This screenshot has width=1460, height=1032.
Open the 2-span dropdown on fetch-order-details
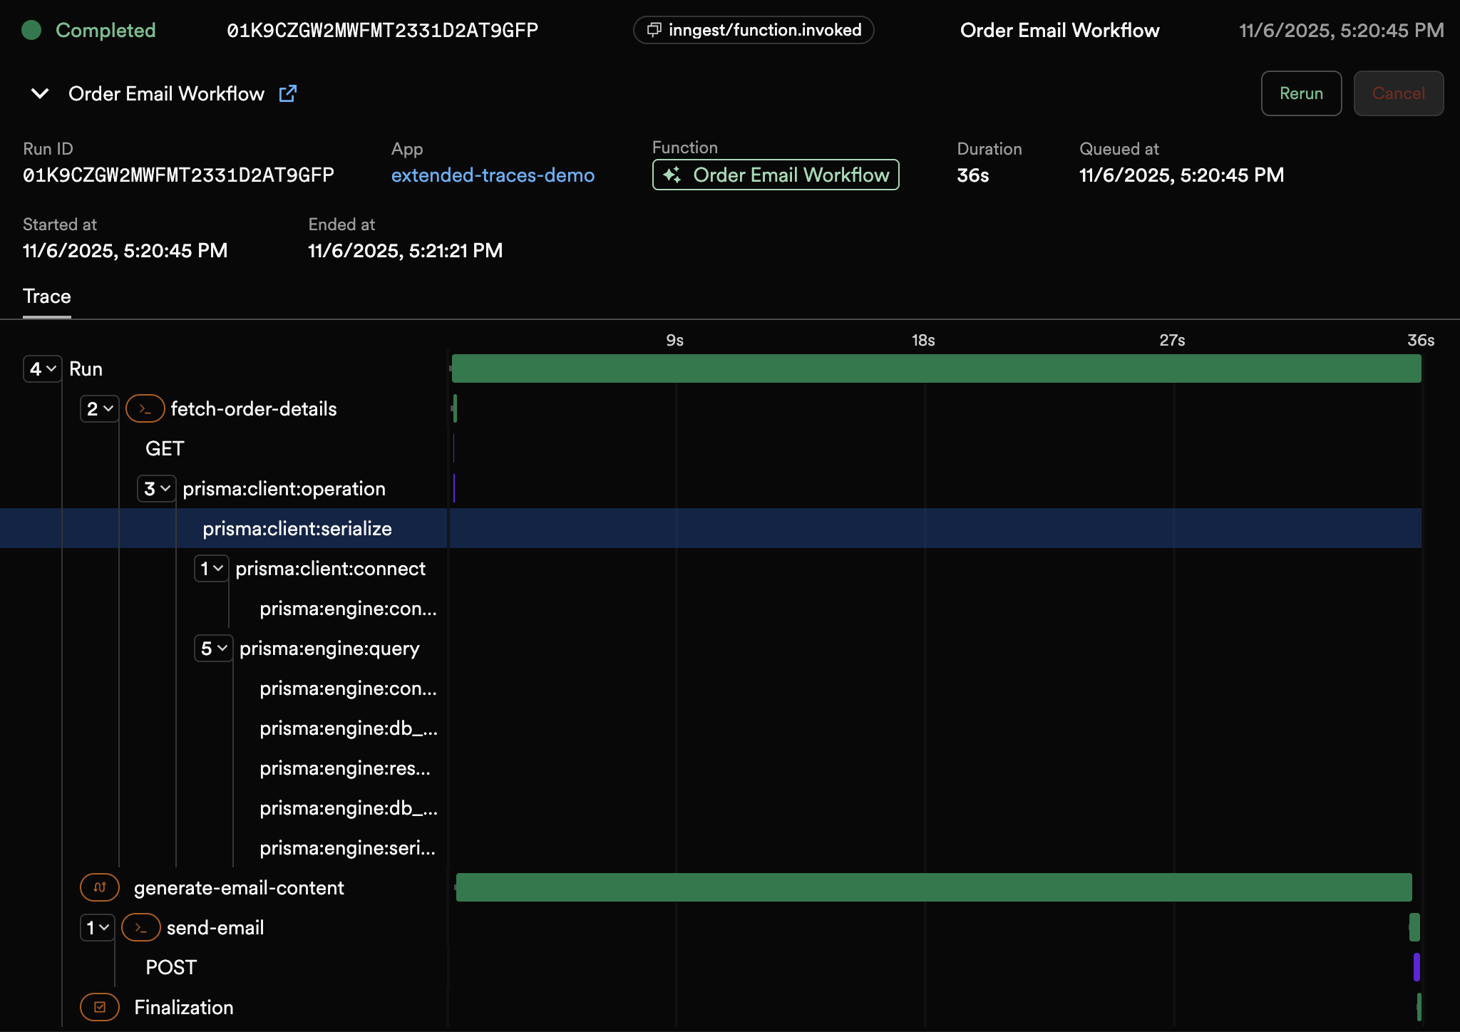coord(99,408)
